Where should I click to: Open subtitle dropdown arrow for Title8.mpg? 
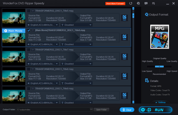point(90,83)
